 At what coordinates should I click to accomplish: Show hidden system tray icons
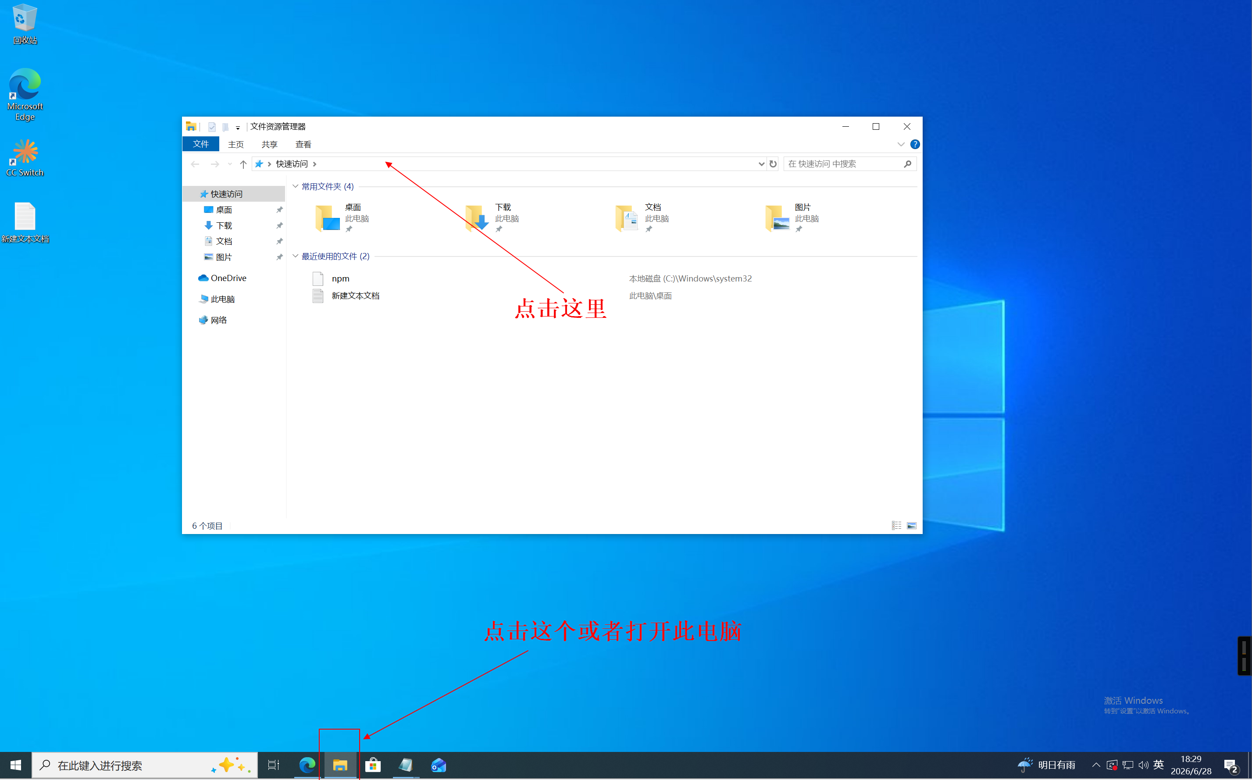[x=1096, y=766]
